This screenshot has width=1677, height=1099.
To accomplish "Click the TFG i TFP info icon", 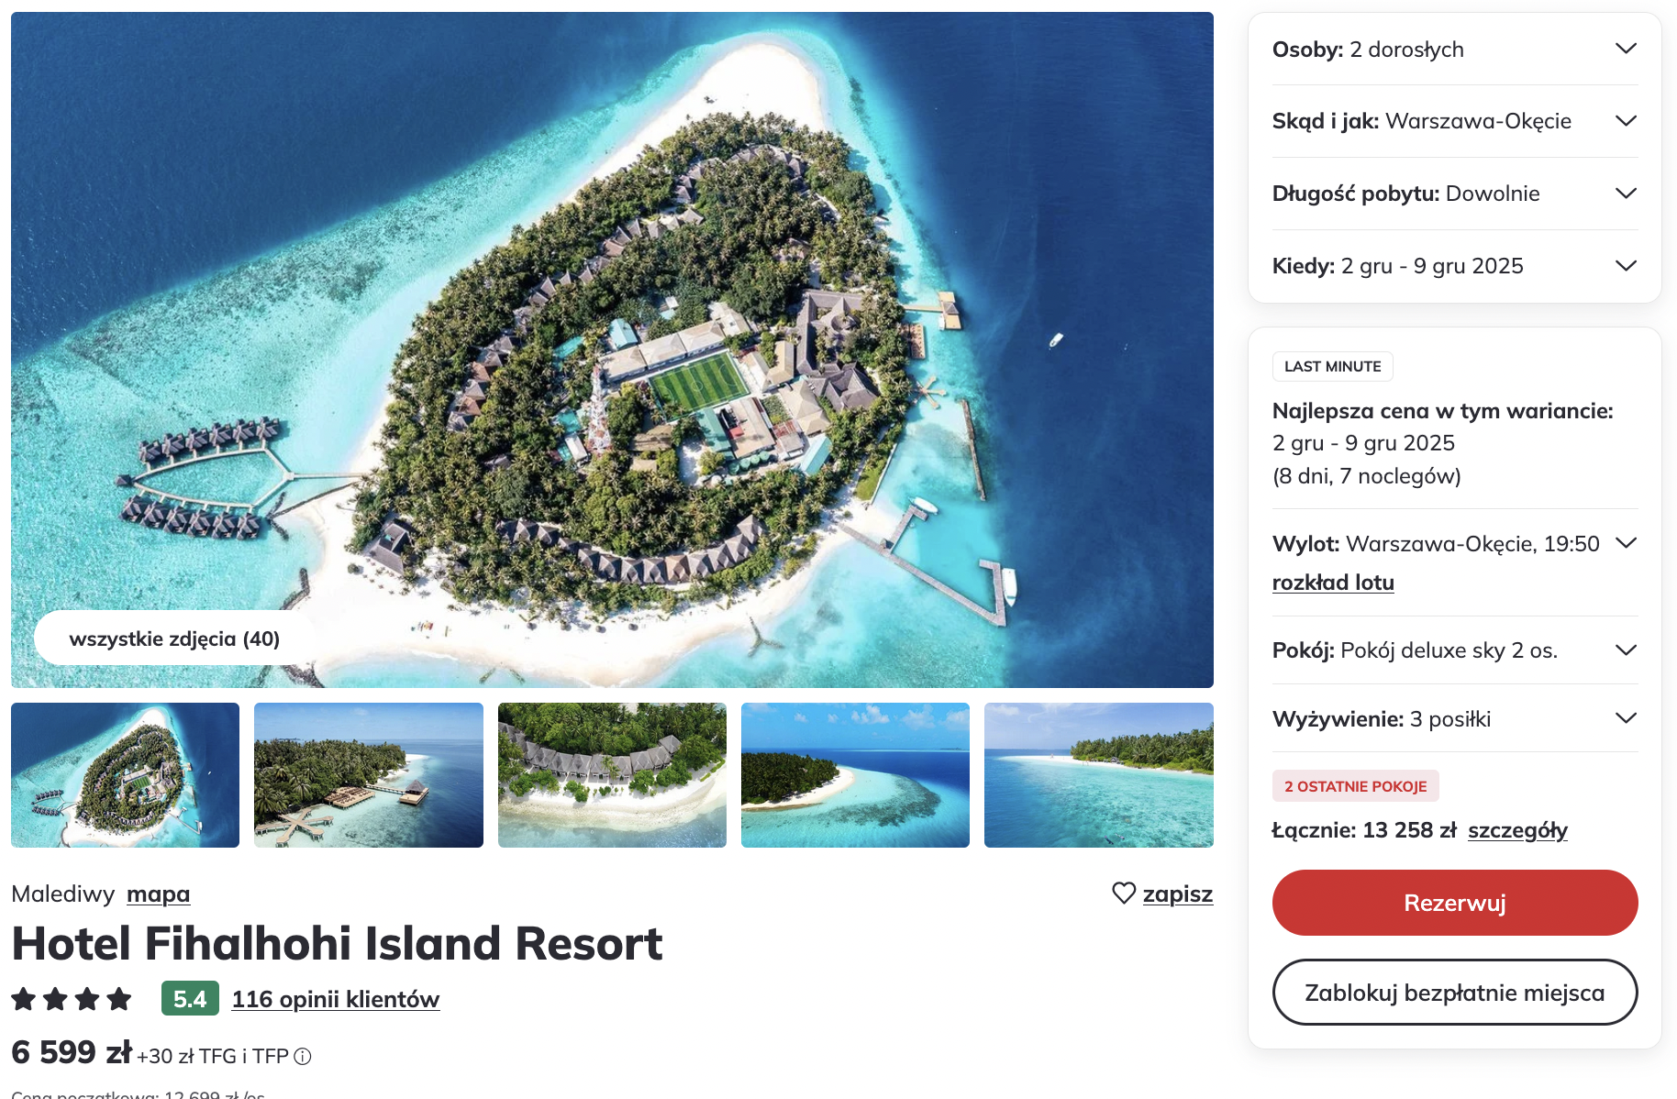I will pos(303,1057).
